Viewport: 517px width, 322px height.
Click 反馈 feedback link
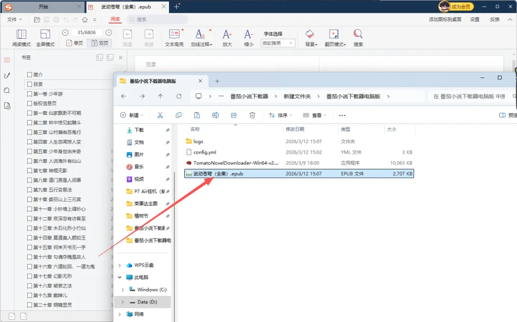[x=494, y=20]
